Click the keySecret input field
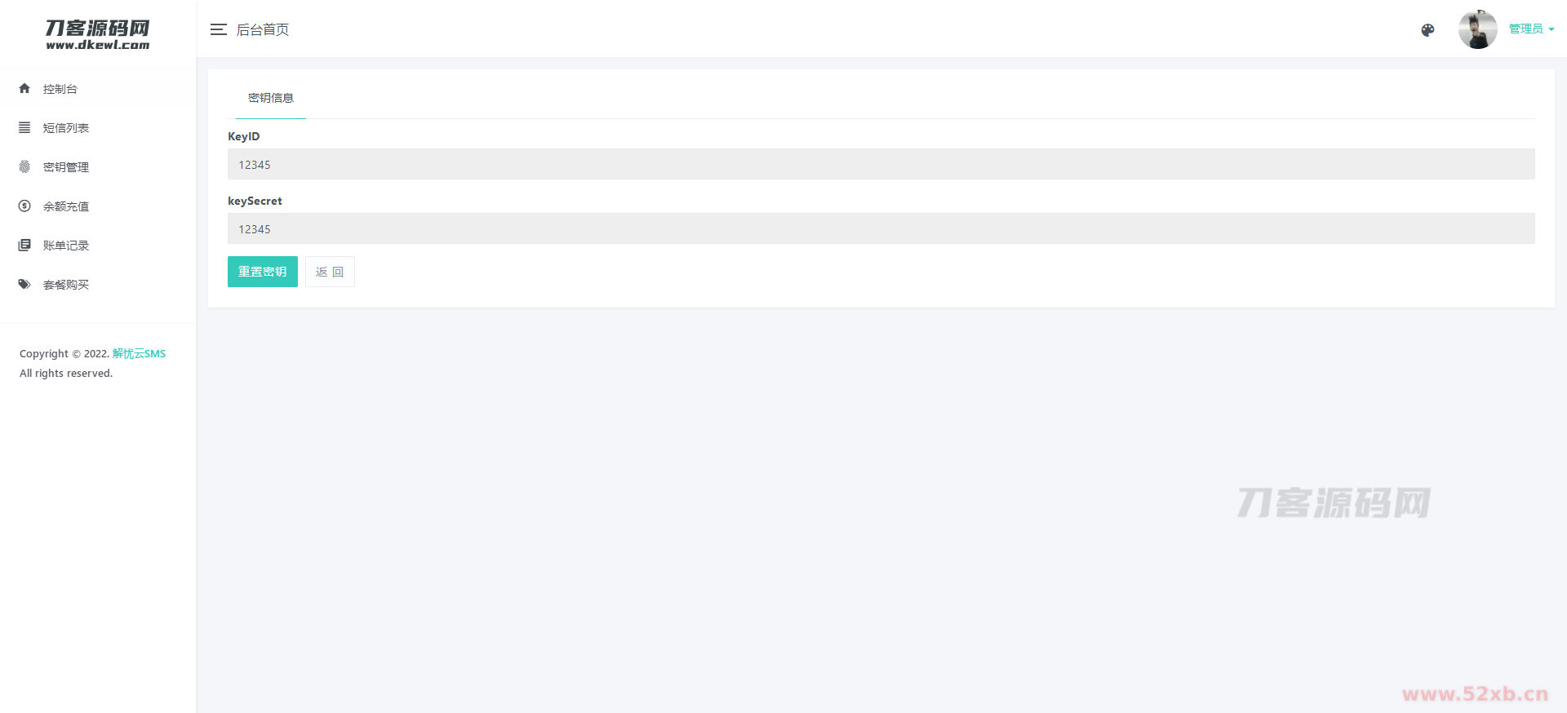Screen dimensions: 1567x713 click(881, 228)
